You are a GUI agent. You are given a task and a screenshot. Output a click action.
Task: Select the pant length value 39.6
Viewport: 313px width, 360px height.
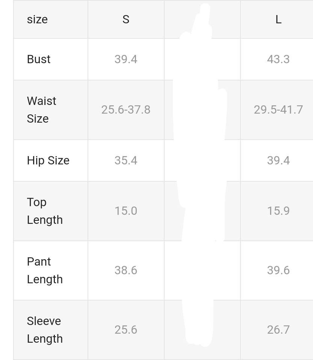(x=278, y=270)
